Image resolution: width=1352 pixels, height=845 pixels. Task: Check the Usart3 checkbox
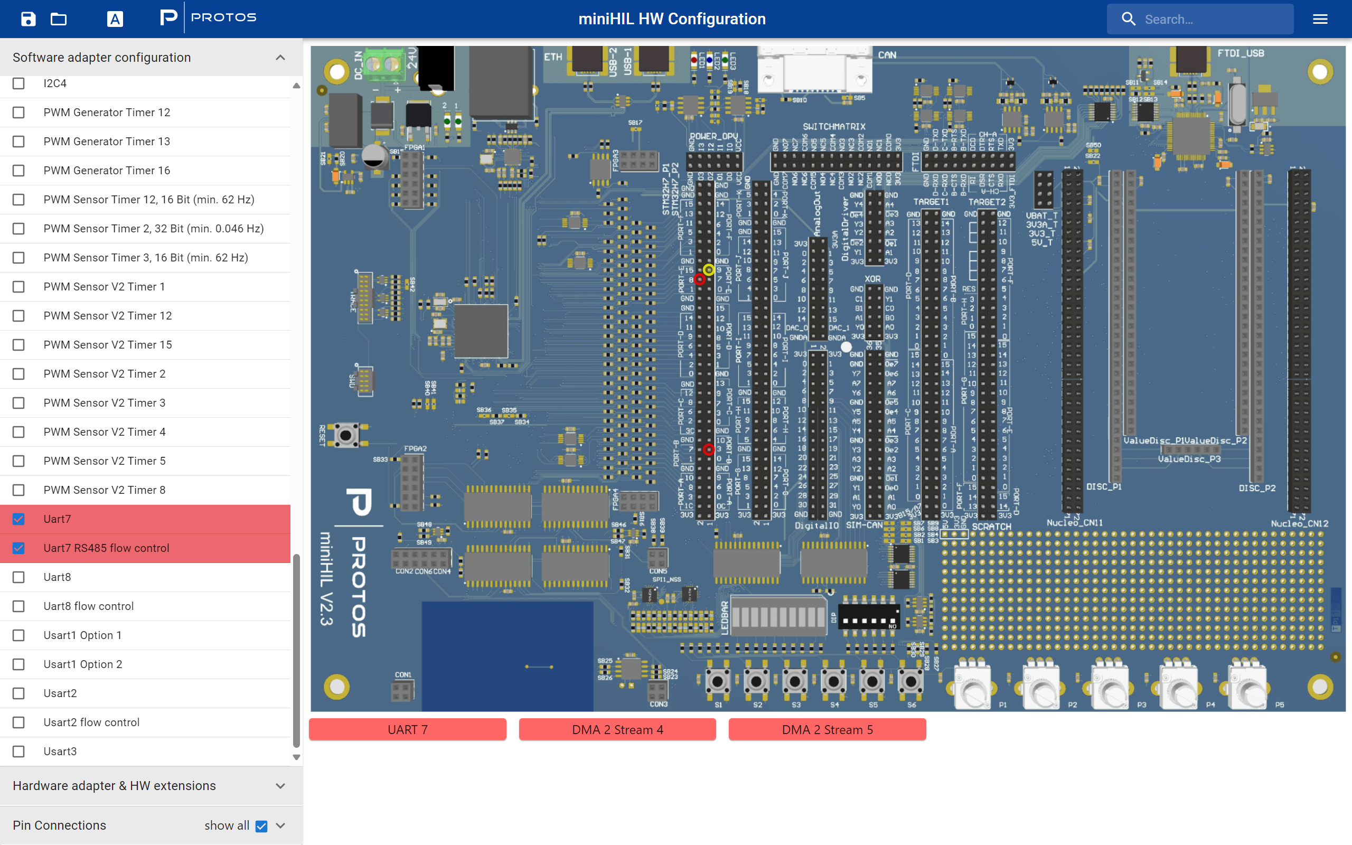(x=18, y=752)
